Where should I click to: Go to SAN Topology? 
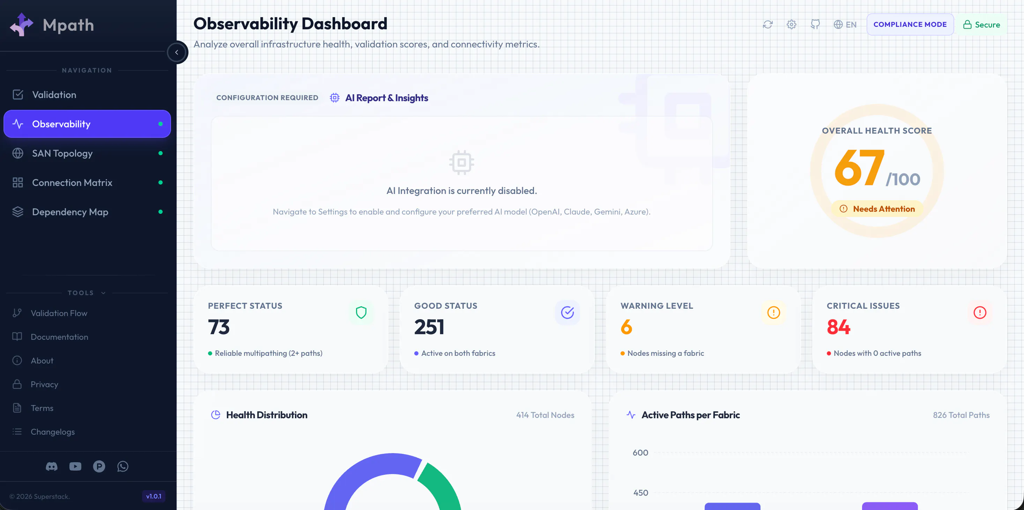point(87,153)
